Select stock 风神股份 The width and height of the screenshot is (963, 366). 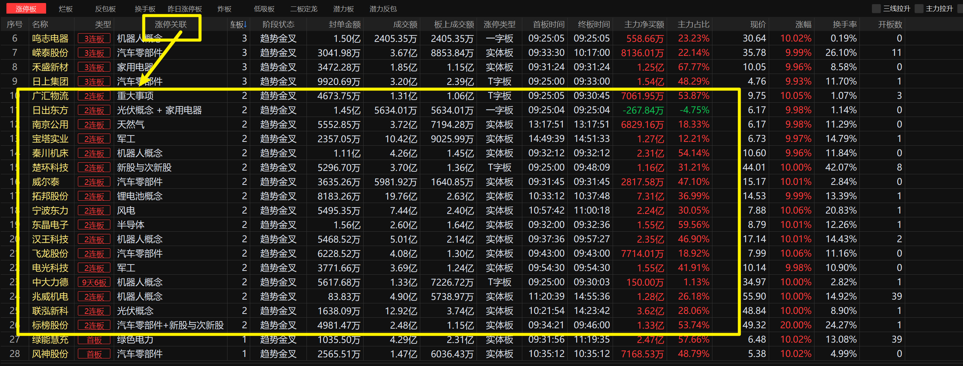[50, 354]
